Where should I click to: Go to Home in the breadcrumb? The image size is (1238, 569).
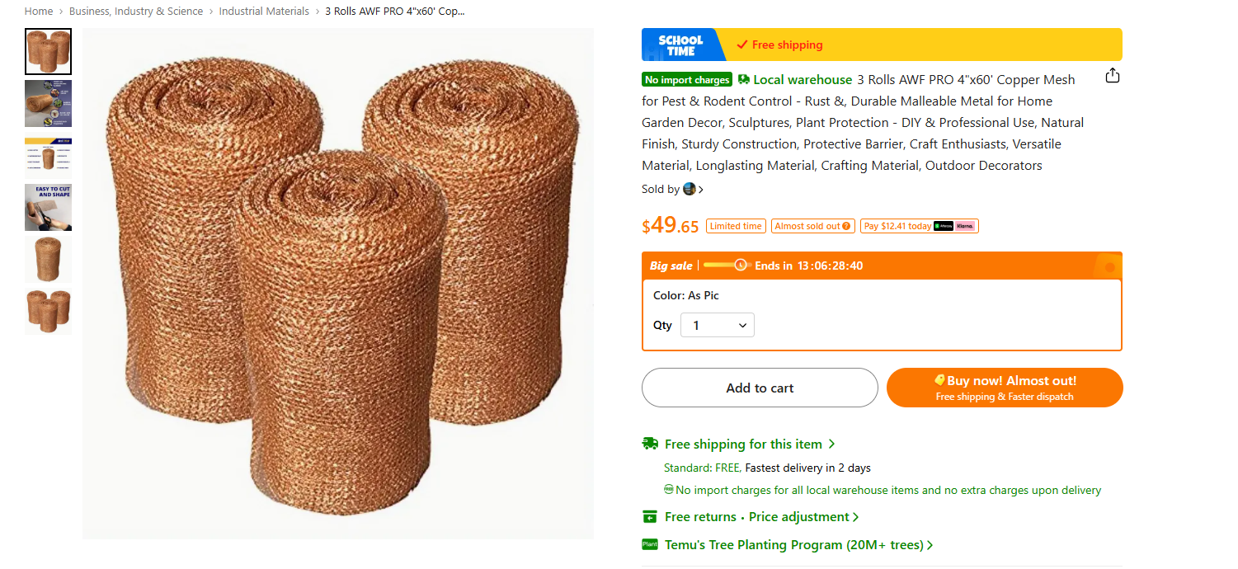point(39,12)
